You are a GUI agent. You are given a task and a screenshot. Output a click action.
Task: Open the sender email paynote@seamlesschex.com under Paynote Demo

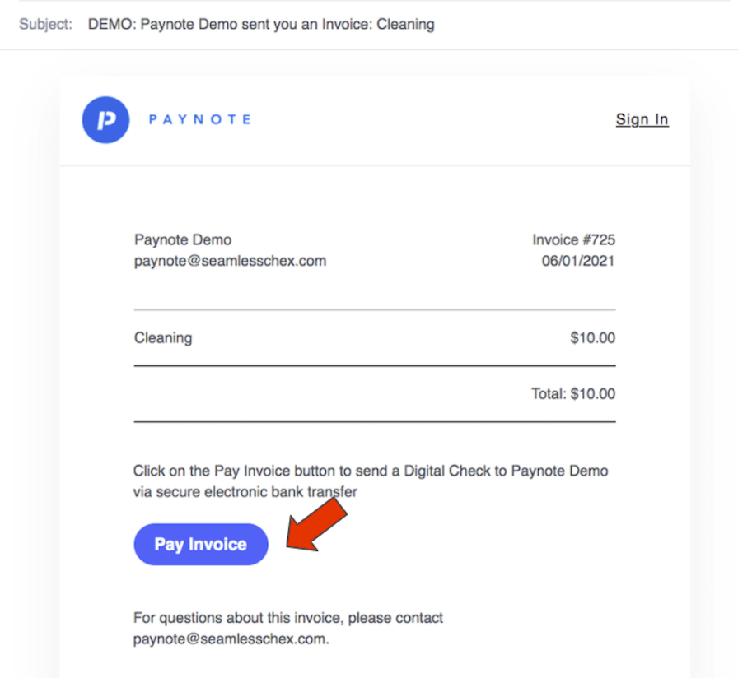click(x=230, y=261)
